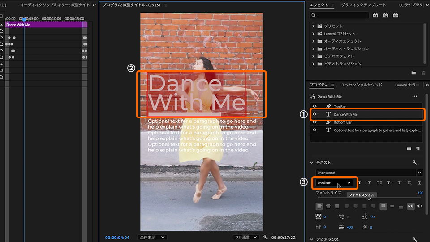Click the baseline shift icon

(318, 227)
